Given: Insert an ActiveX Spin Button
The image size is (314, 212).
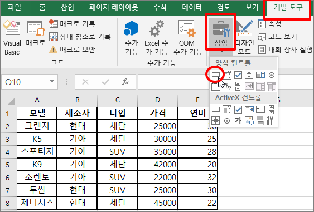Looking at the screenshot, I should pyautogui.click(x=216, y=121).
